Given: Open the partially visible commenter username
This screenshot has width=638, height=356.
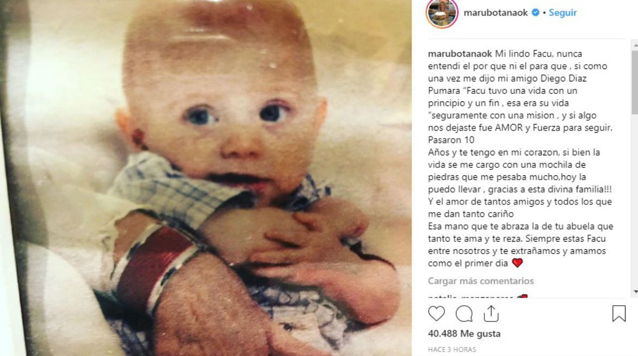Looking at the screenshot, I should click(x=470, y=296).
